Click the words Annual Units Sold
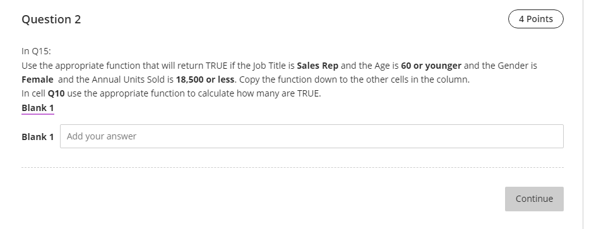The height and width of the screenshot is (229, 601). [x=128, y=79]
